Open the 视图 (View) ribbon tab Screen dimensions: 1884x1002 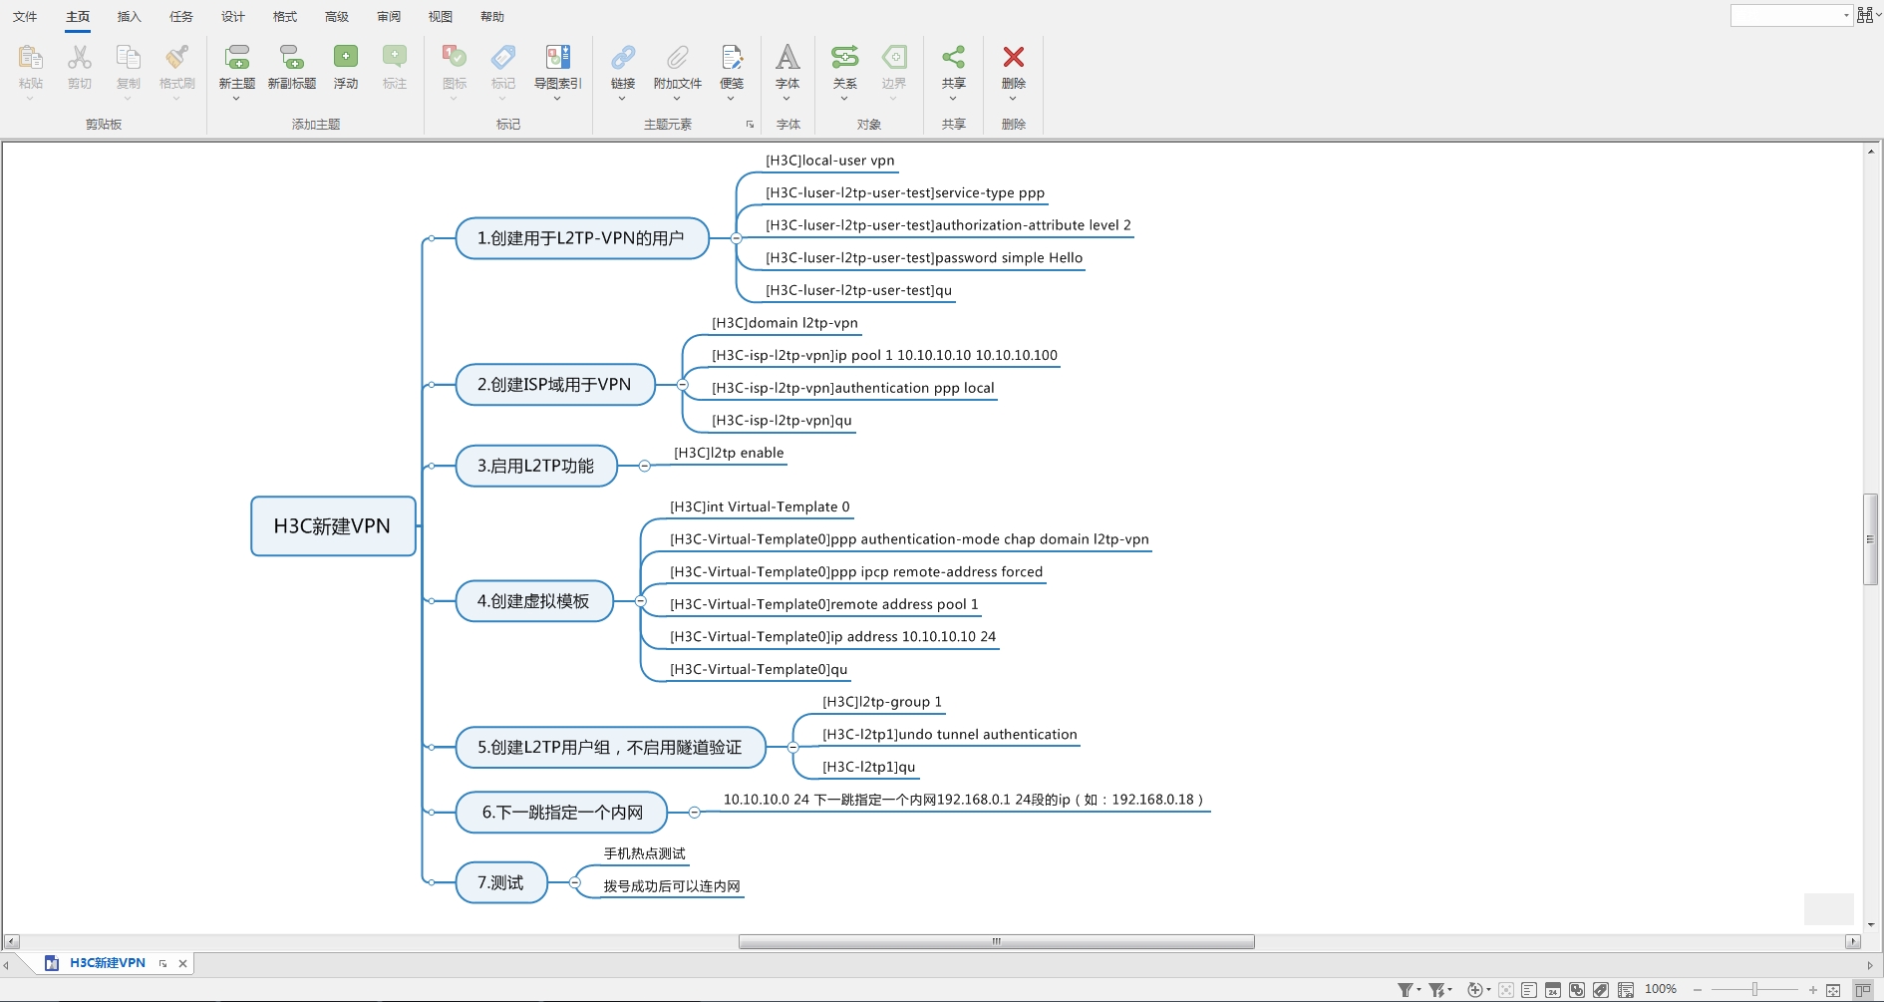pos(441,17)
